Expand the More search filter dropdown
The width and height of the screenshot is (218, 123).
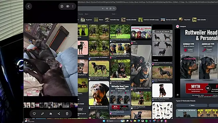(87, 14)
